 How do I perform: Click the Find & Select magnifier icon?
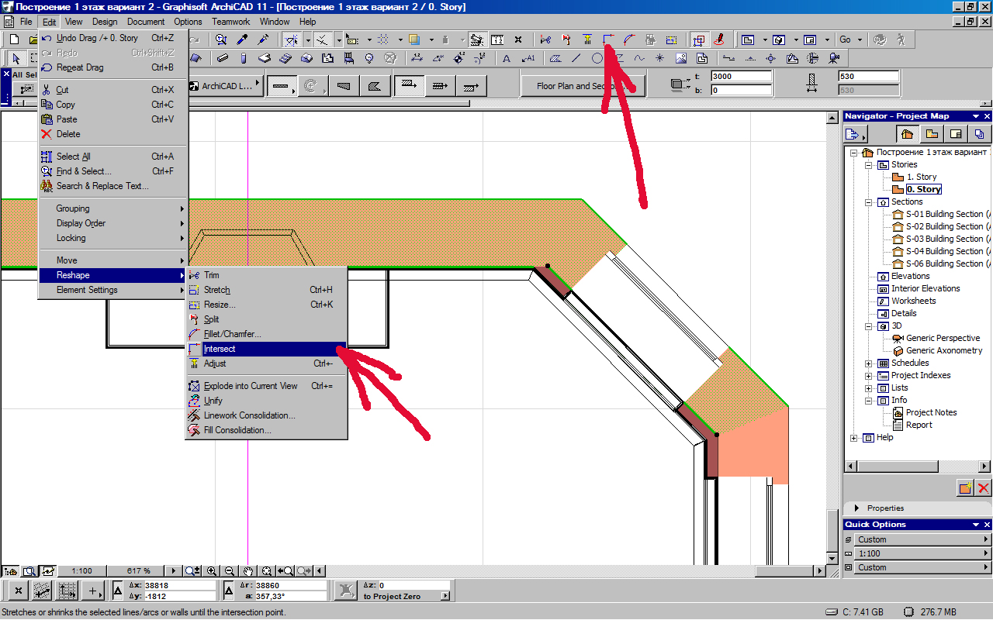pyautogui.click(x=223, y=39)
